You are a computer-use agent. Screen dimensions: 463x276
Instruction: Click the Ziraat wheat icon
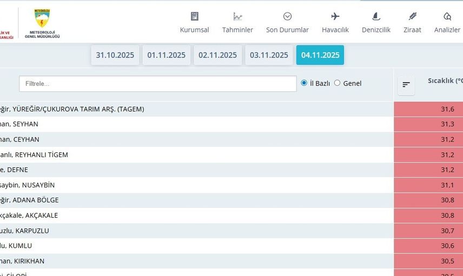click(412, 16)
